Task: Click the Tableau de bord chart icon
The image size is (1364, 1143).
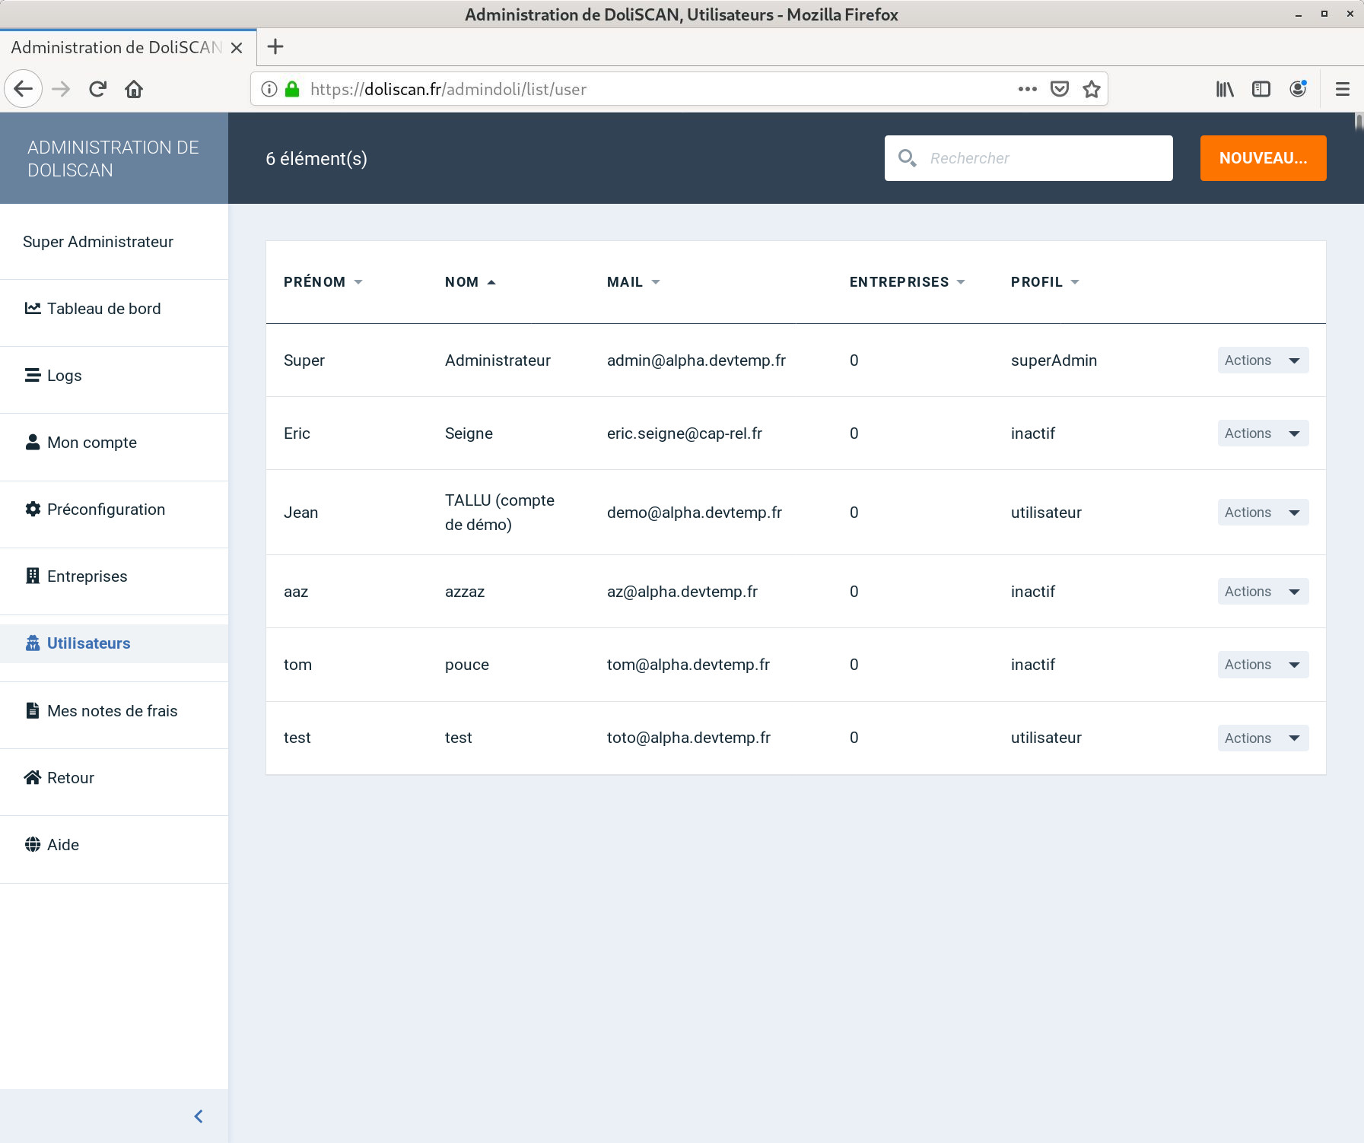Action: click(33, 308)
